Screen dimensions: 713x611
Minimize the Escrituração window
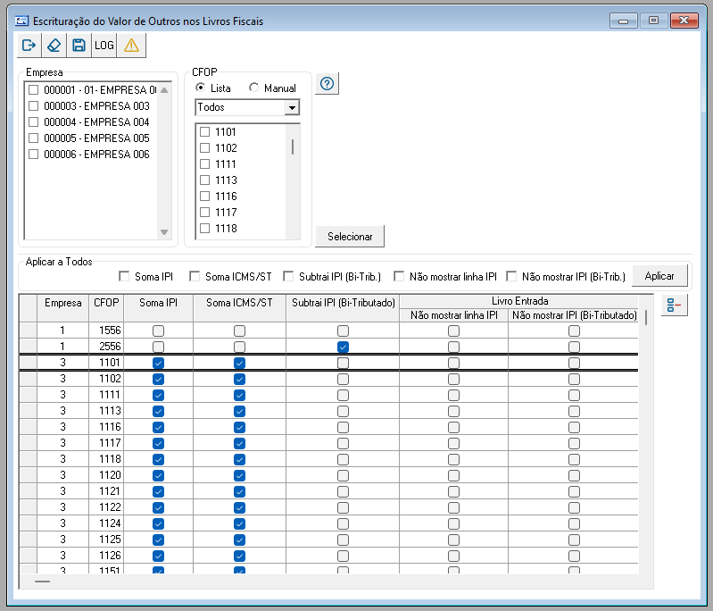coord(623,21)
